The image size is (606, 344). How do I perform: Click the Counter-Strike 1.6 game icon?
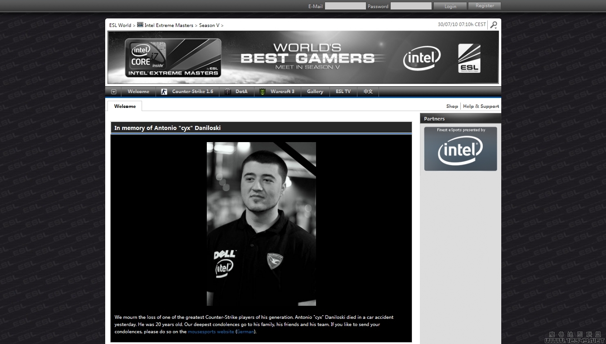pyautogui.click(x=164, y=92)
